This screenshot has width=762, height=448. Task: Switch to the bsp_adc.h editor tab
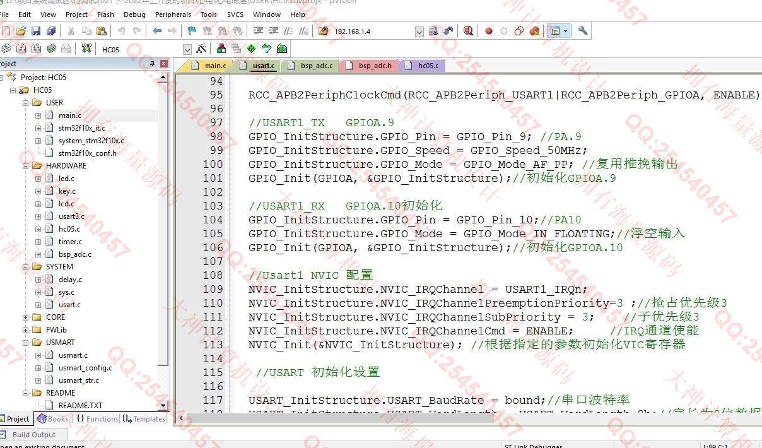click(369, 66)
